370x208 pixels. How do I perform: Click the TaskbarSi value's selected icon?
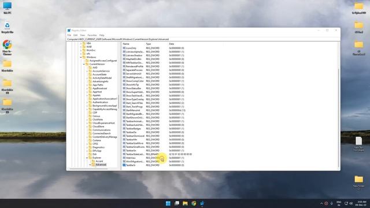click(x=124, y=165)
